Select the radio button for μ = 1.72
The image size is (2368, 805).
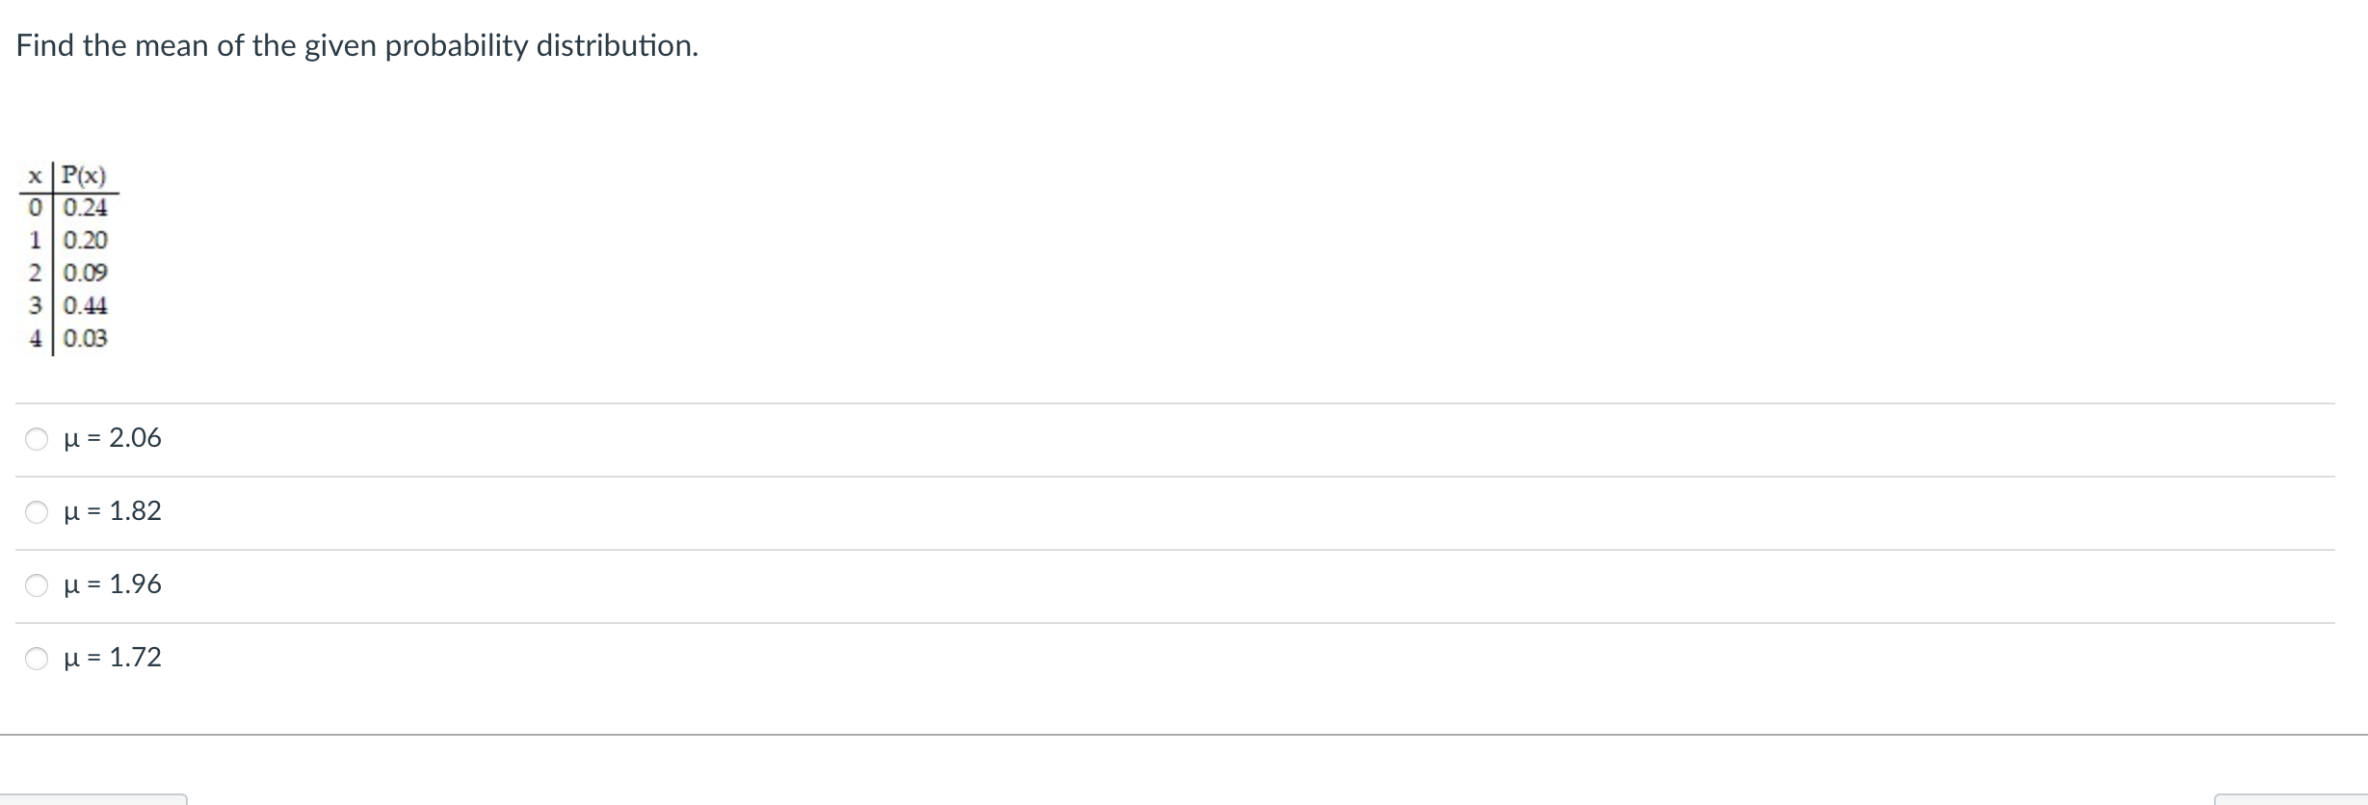pos(37,659)
